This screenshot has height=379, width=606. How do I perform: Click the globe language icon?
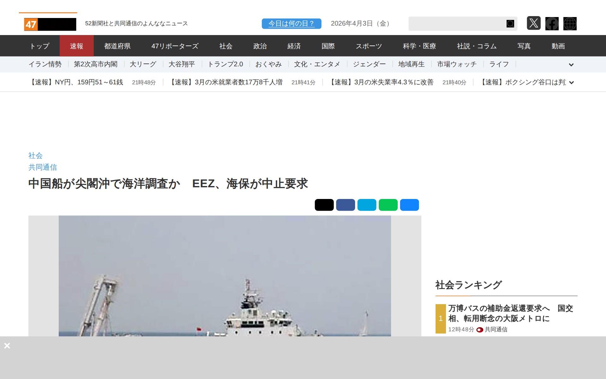point(570,24)
